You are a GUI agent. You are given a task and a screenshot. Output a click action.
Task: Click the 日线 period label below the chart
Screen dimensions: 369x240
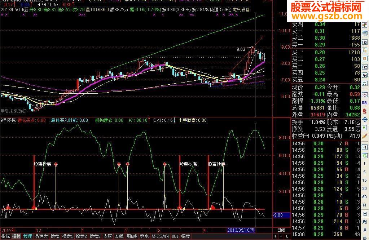281,230
